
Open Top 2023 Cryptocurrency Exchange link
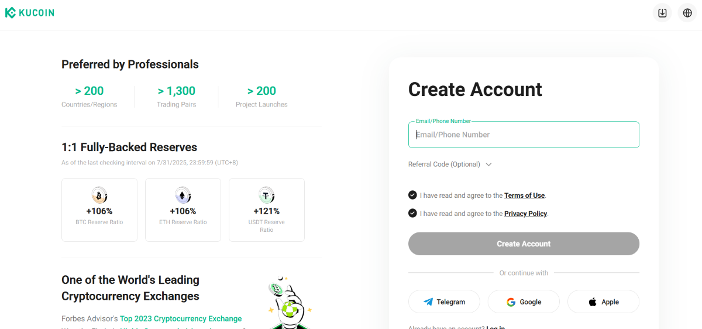pyautogui.click(x=181, y=319)
